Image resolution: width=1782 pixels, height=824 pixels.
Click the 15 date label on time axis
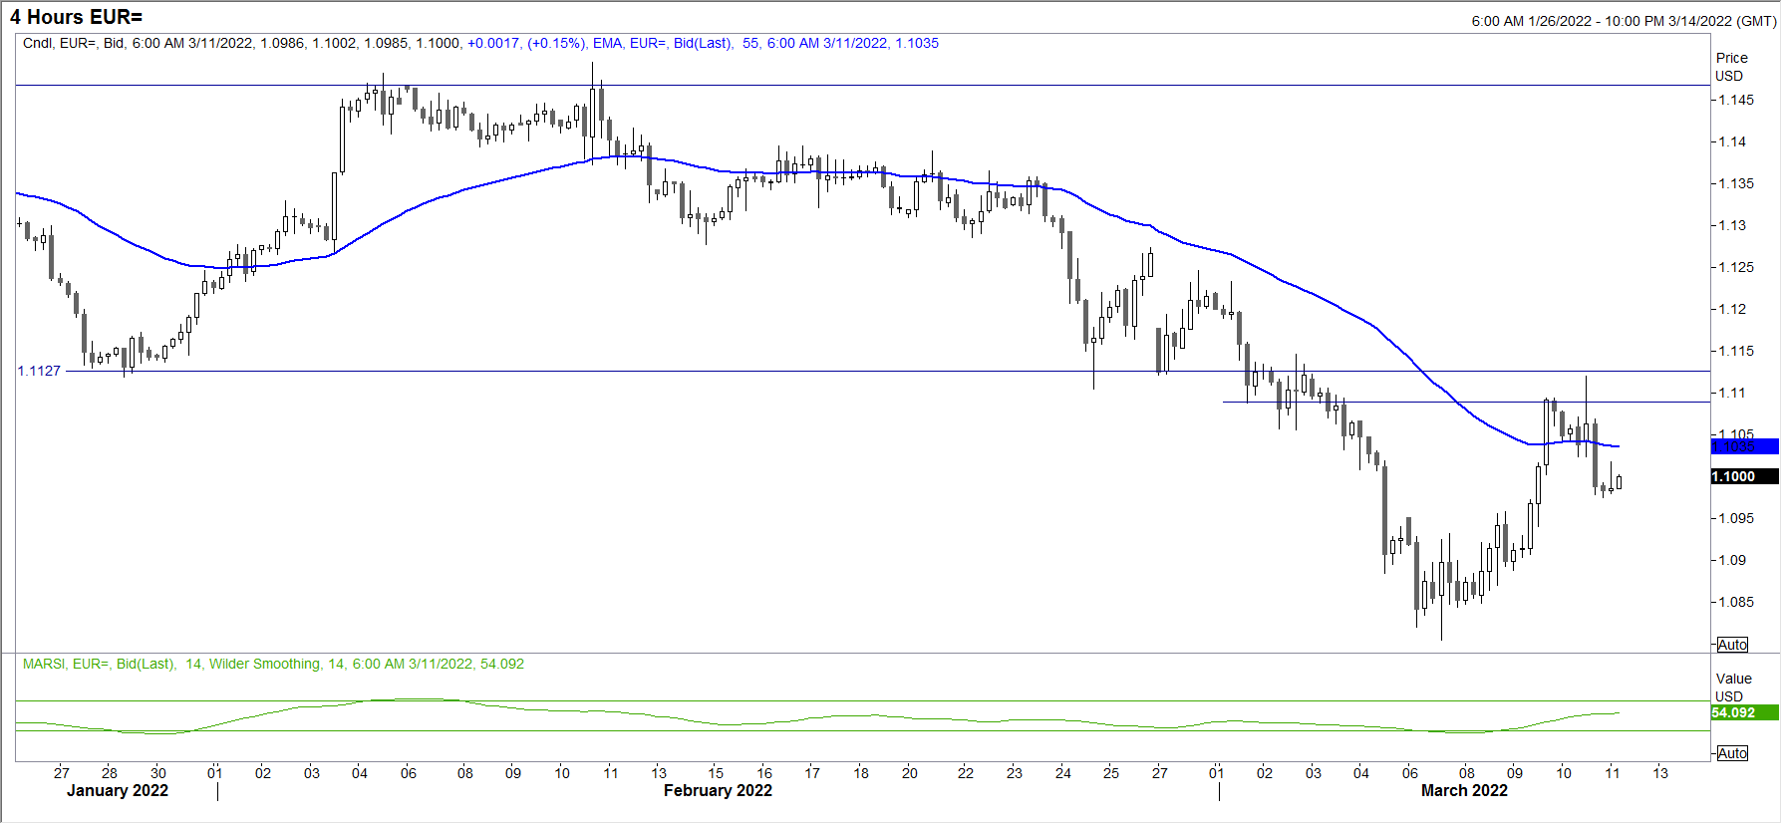coord(716,772)
